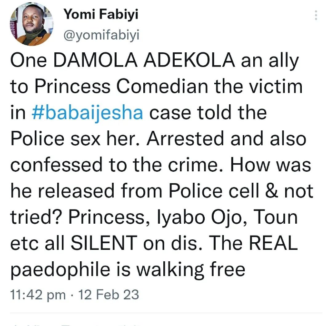Viewport: 328px width, 326px height.
Task: Visit the @yomifabiyi handle
Action: (x=101, y=36)
